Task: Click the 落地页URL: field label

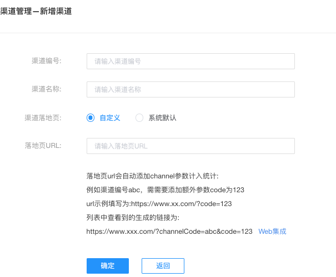Action: pos(43,146)
